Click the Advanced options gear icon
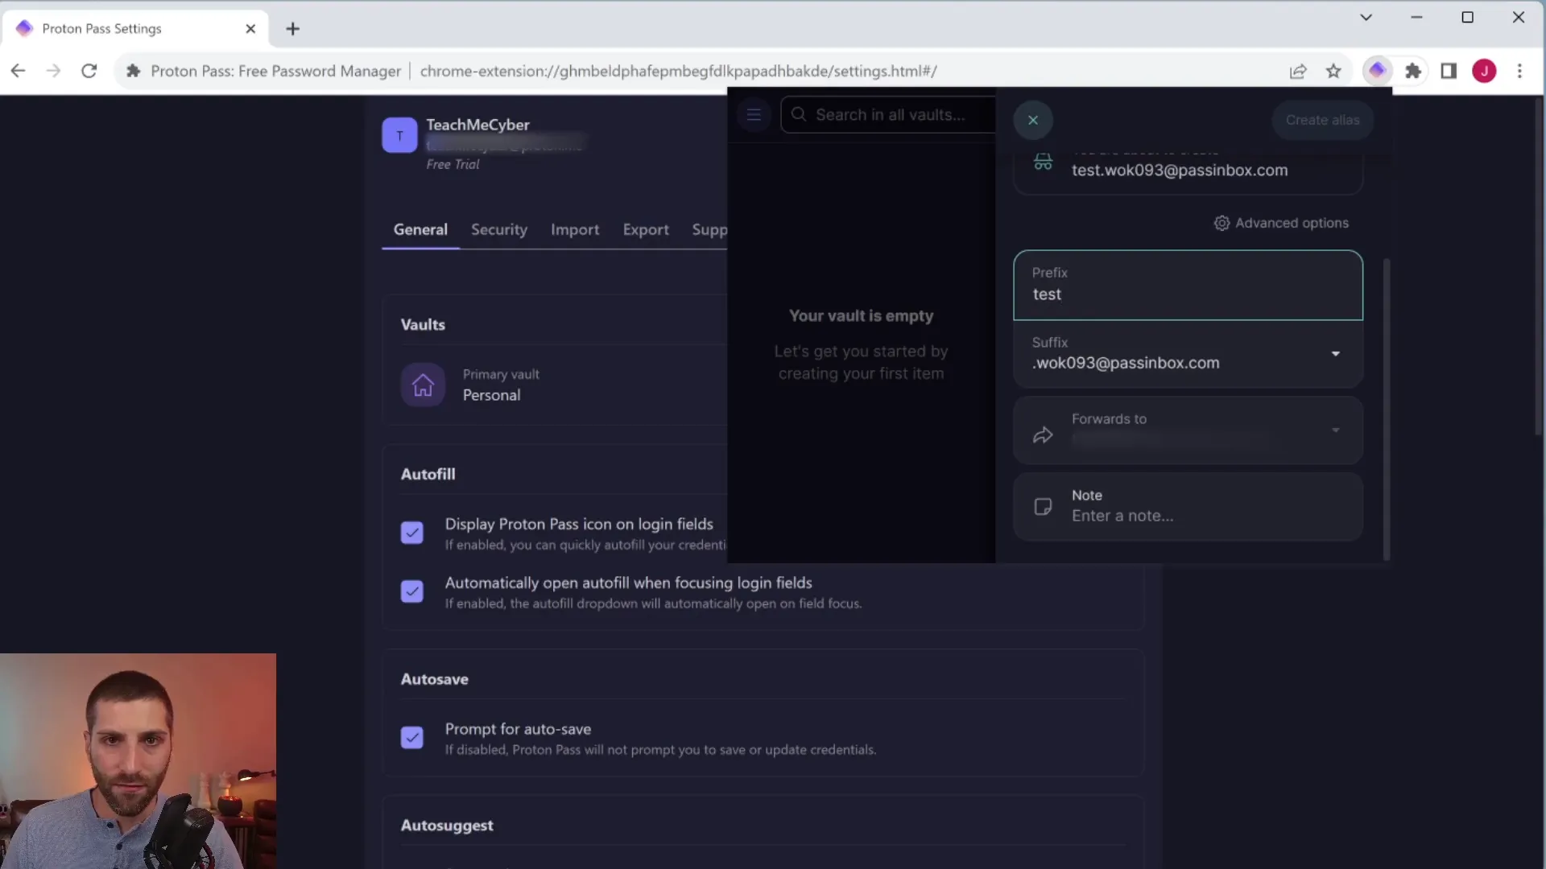This screenshot has height=869, width=1546. click(1222, 223)
